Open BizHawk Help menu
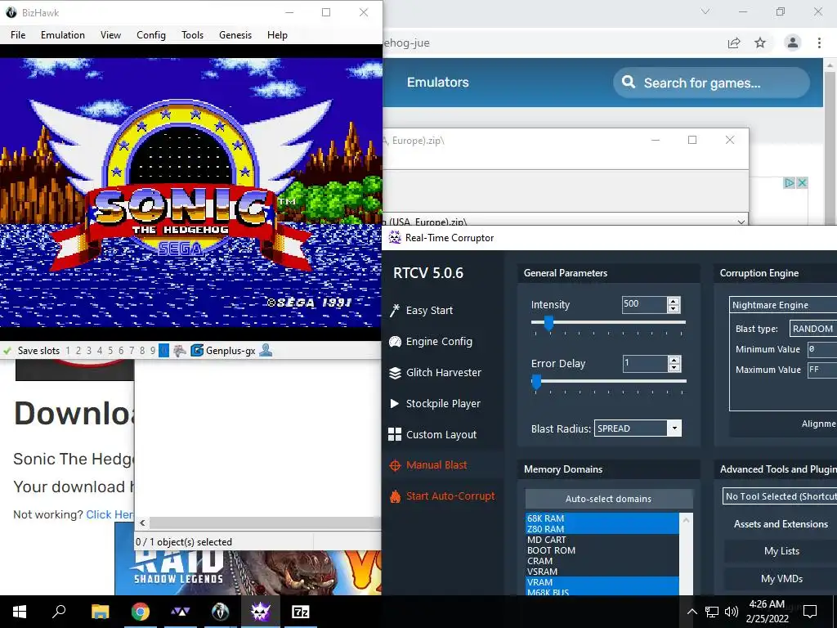The image size is (837, 628). (x=277, y=34)
